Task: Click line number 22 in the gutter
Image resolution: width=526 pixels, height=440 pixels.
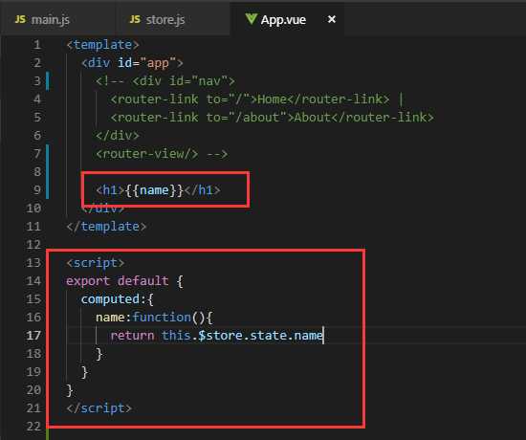Action: coord(33,427)
